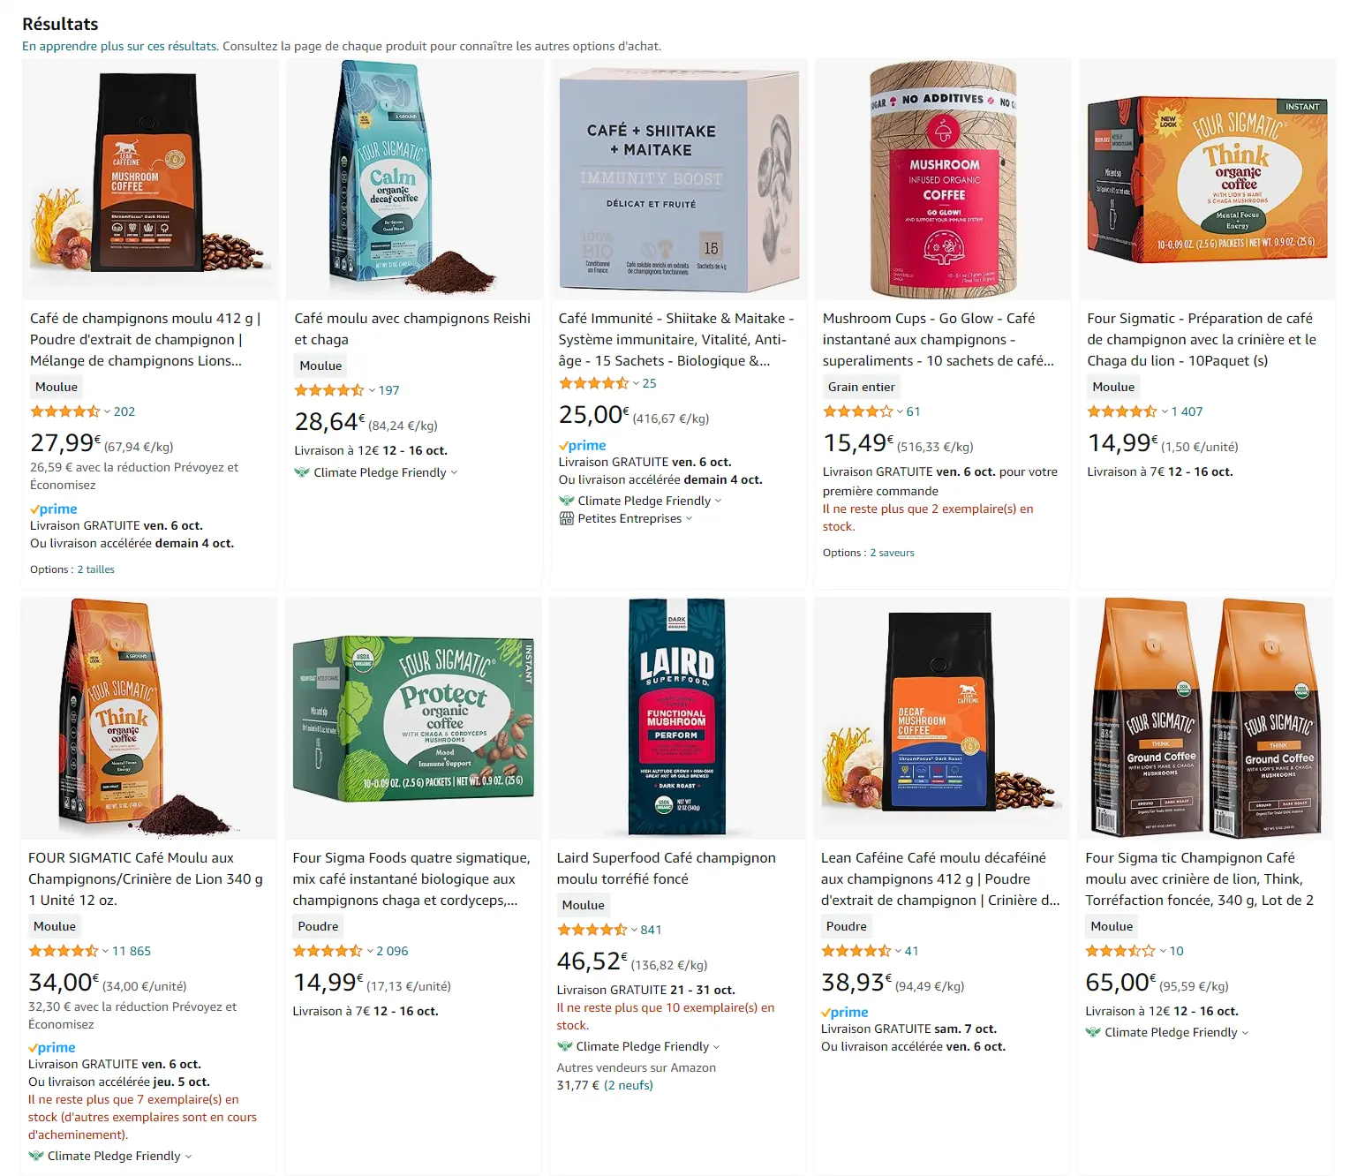Click the Petites Entreprises building icon

point(567,518)
